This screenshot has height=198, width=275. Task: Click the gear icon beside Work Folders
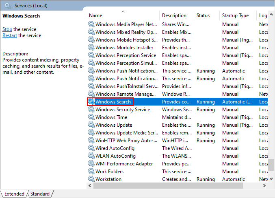[91, 171]
